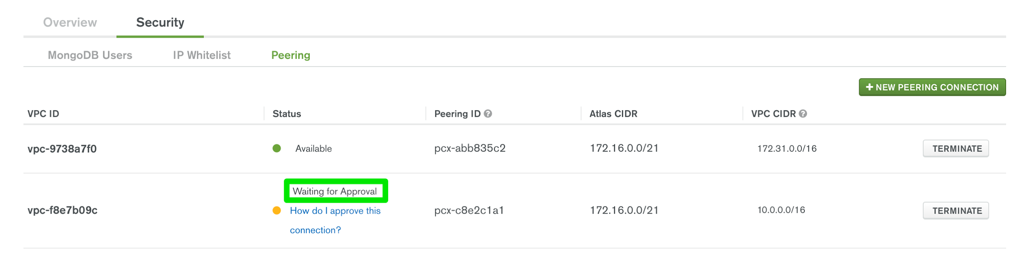
Task: Open the Overview tab
Action: tap(70, 22)
